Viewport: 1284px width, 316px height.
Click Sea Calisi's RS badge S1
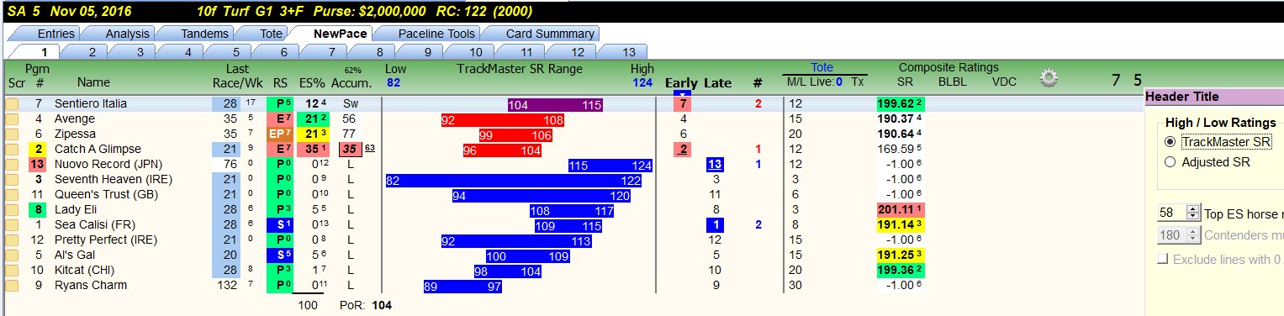[280, 224]
